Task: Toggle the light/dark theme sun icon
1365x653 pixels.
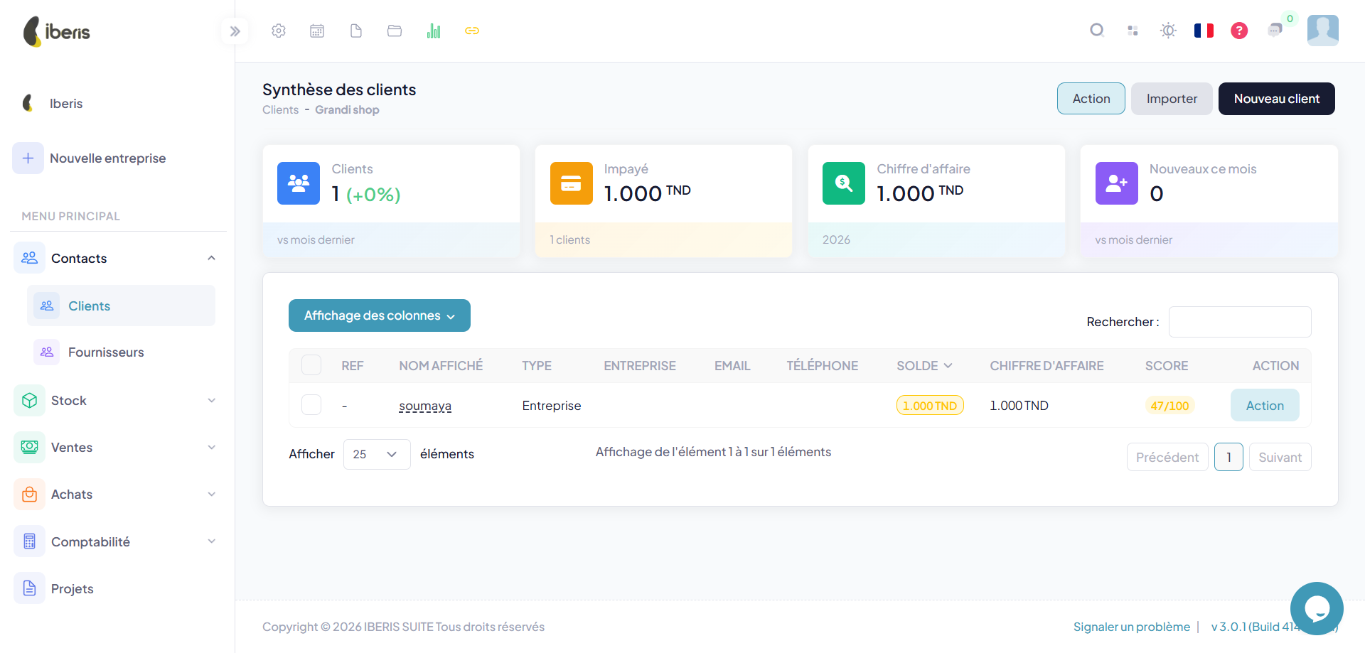Action: (x=1168, y=31)
